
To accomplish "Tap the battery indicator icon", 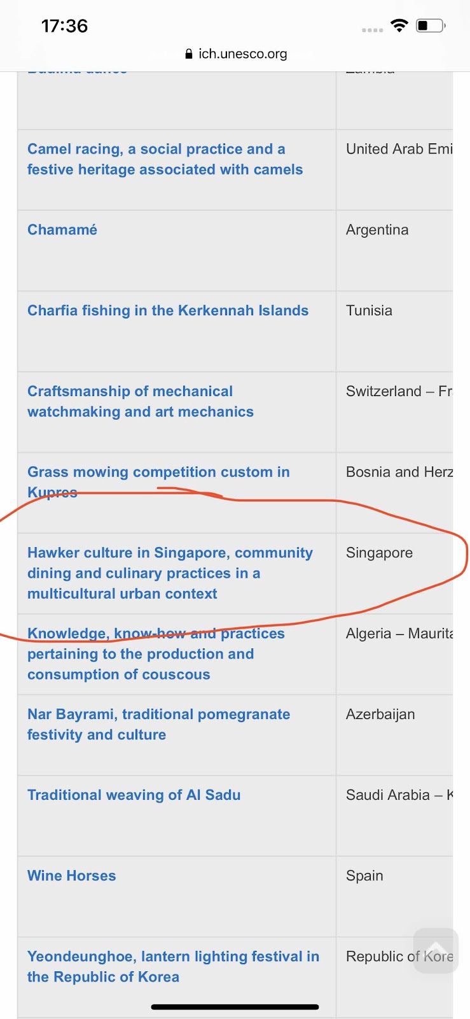I will 431,25.
